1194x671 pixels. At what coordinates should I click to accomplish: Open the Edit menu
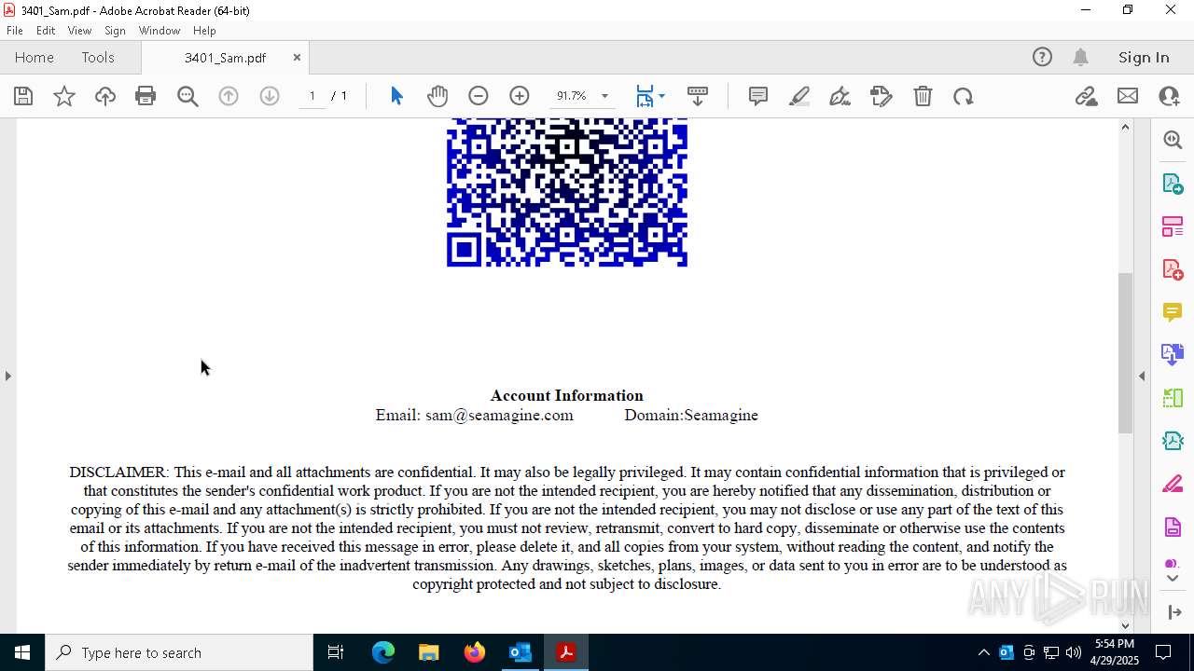(x=46, y=31)
